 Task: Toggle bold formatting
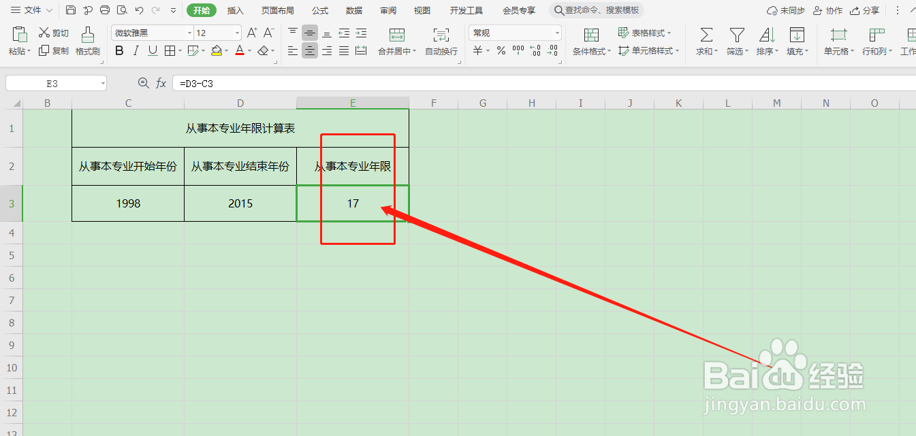(x=119, y=50)
